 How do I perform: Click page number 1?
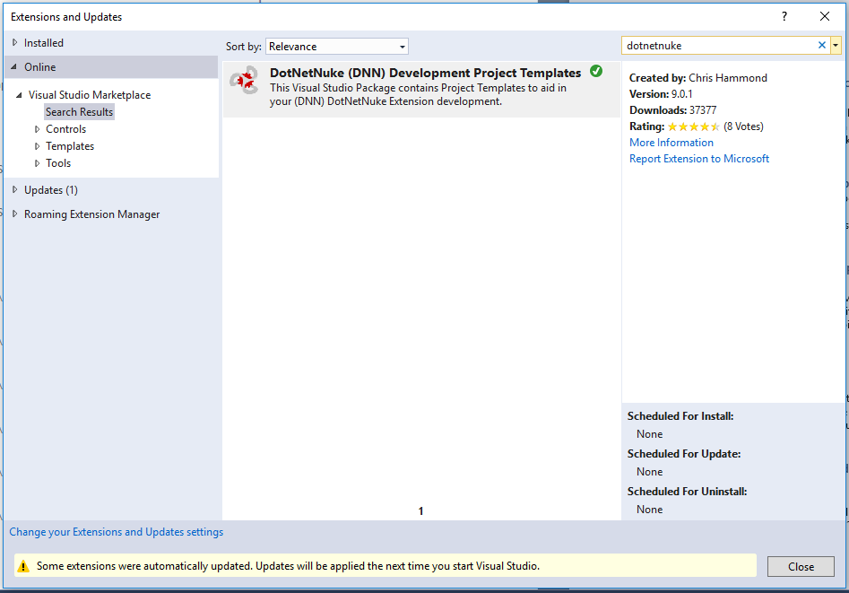point(420,511)
